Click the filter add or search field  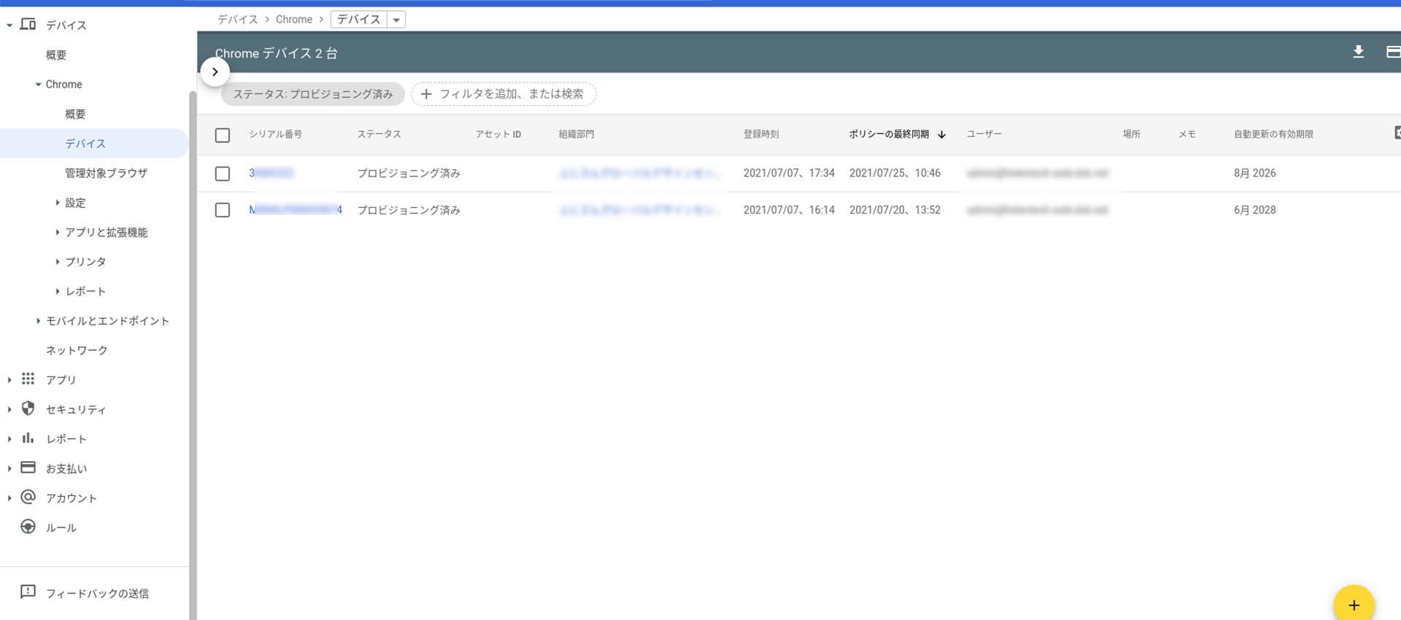pyautogui.click(x=503, y=94)
